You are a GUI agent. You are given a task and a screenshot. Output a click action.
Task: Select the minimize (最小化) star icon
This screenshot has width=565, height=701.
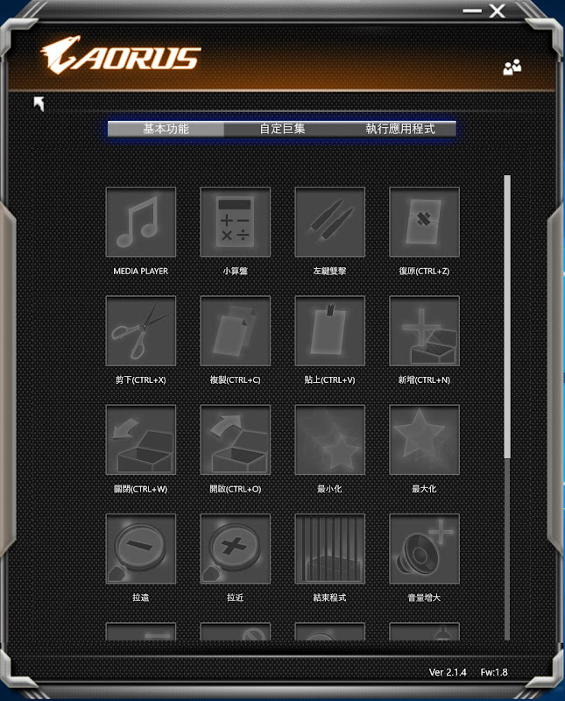[330, 440]
